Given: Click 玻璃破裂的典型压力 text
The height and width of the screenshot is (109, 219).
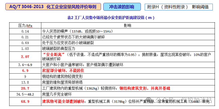Looking at the screenshot, I should pos(59,48).
